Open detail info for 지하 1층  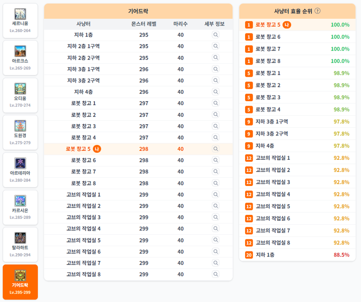point(216,35)
